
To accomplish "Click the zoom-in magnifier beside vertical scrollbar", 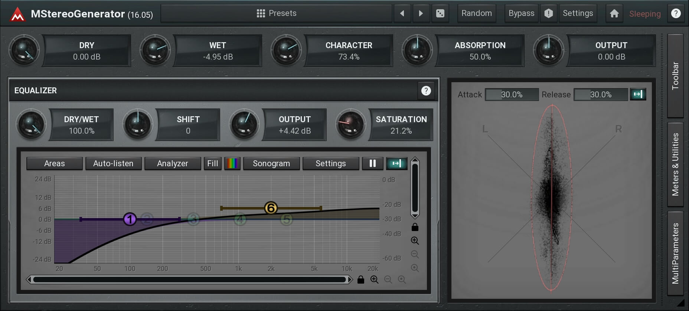I will coord(415,241).
